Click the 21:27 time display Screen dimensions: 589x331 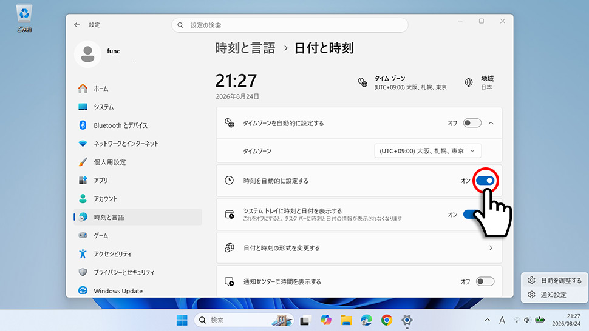pos(236,81)
